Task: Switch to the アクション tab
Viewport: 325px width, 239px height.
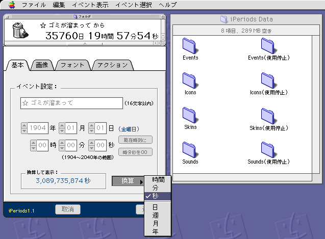Action: pyautogui.click(x=113, y=65)
